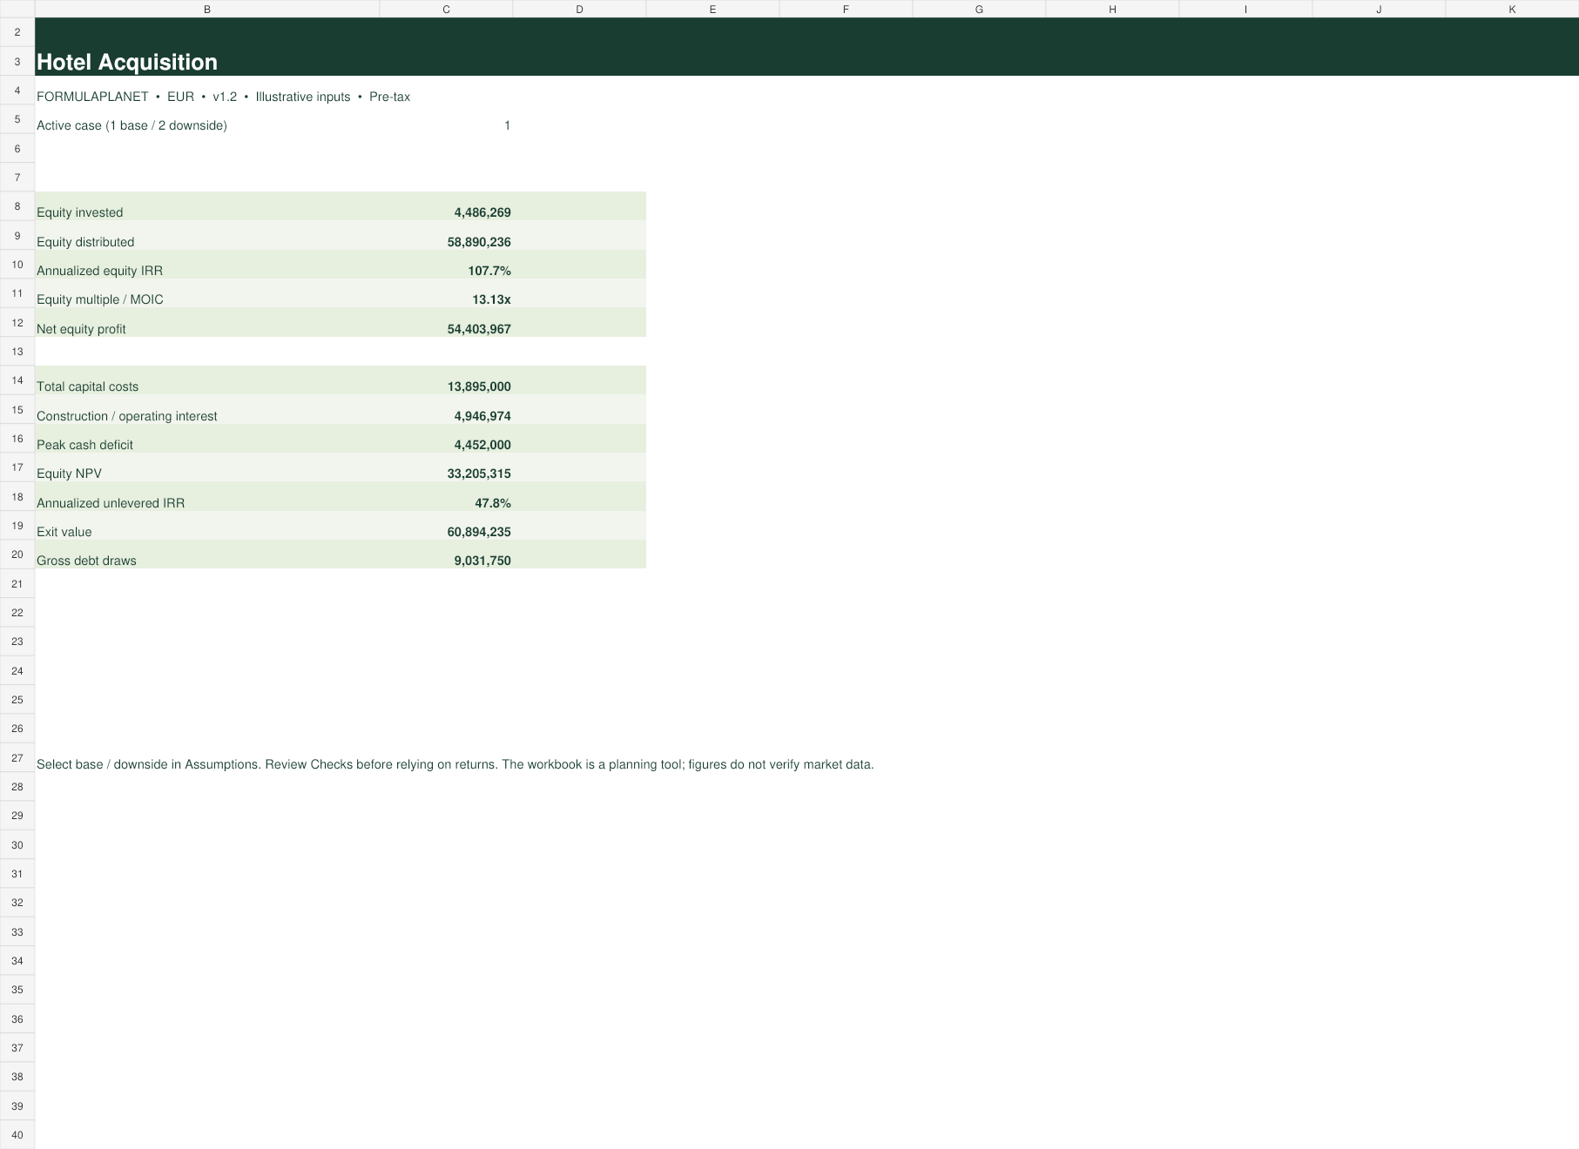Select row 10 header
The image size is (1579, 1149).
17,265
